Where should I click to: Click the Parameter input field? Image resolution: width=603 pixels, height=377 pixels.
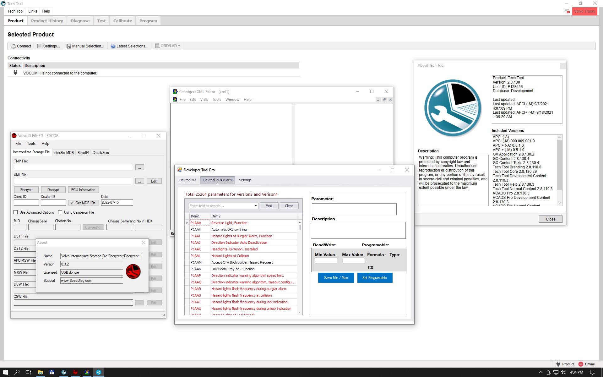coord(354,209)
